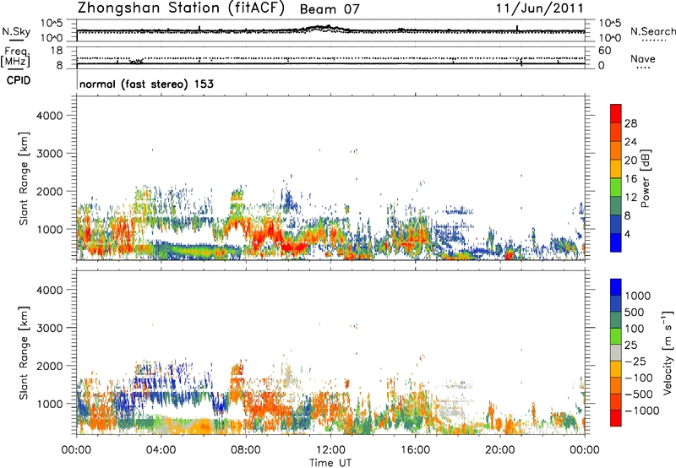Click the '60' Nave axis tick

pyautogui.click(x=604, y=51)
